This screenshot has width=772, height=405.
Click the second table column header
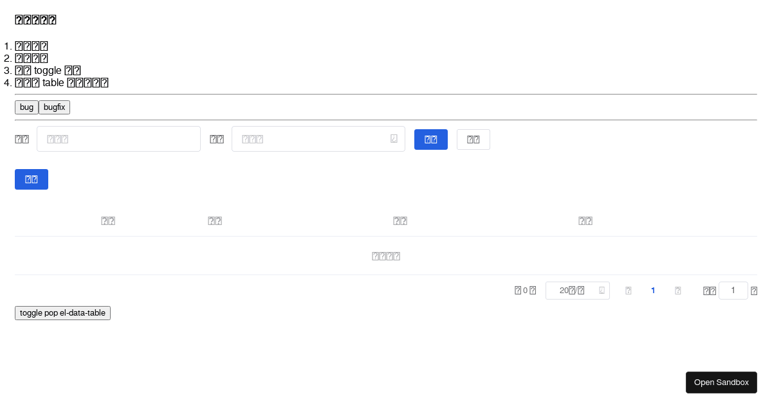coord(215,221)
